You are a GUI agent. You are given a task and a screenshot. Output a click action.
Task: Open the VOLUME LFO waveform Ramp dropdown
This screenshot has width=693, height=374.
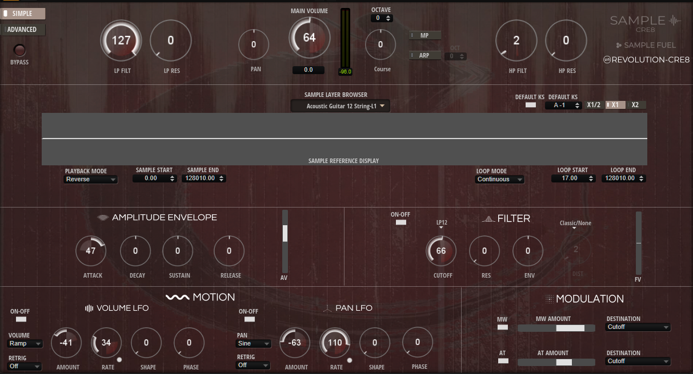pyautogui.click(x=25, y=344)
